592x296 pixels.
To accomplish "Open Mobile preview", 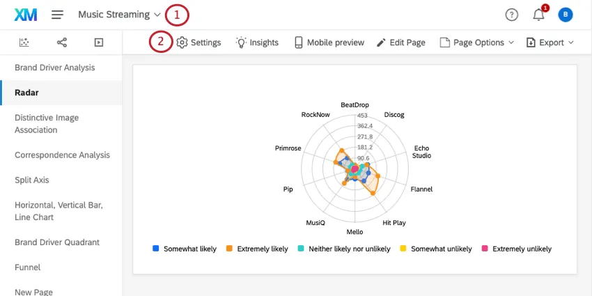I will tap(329, 42).
